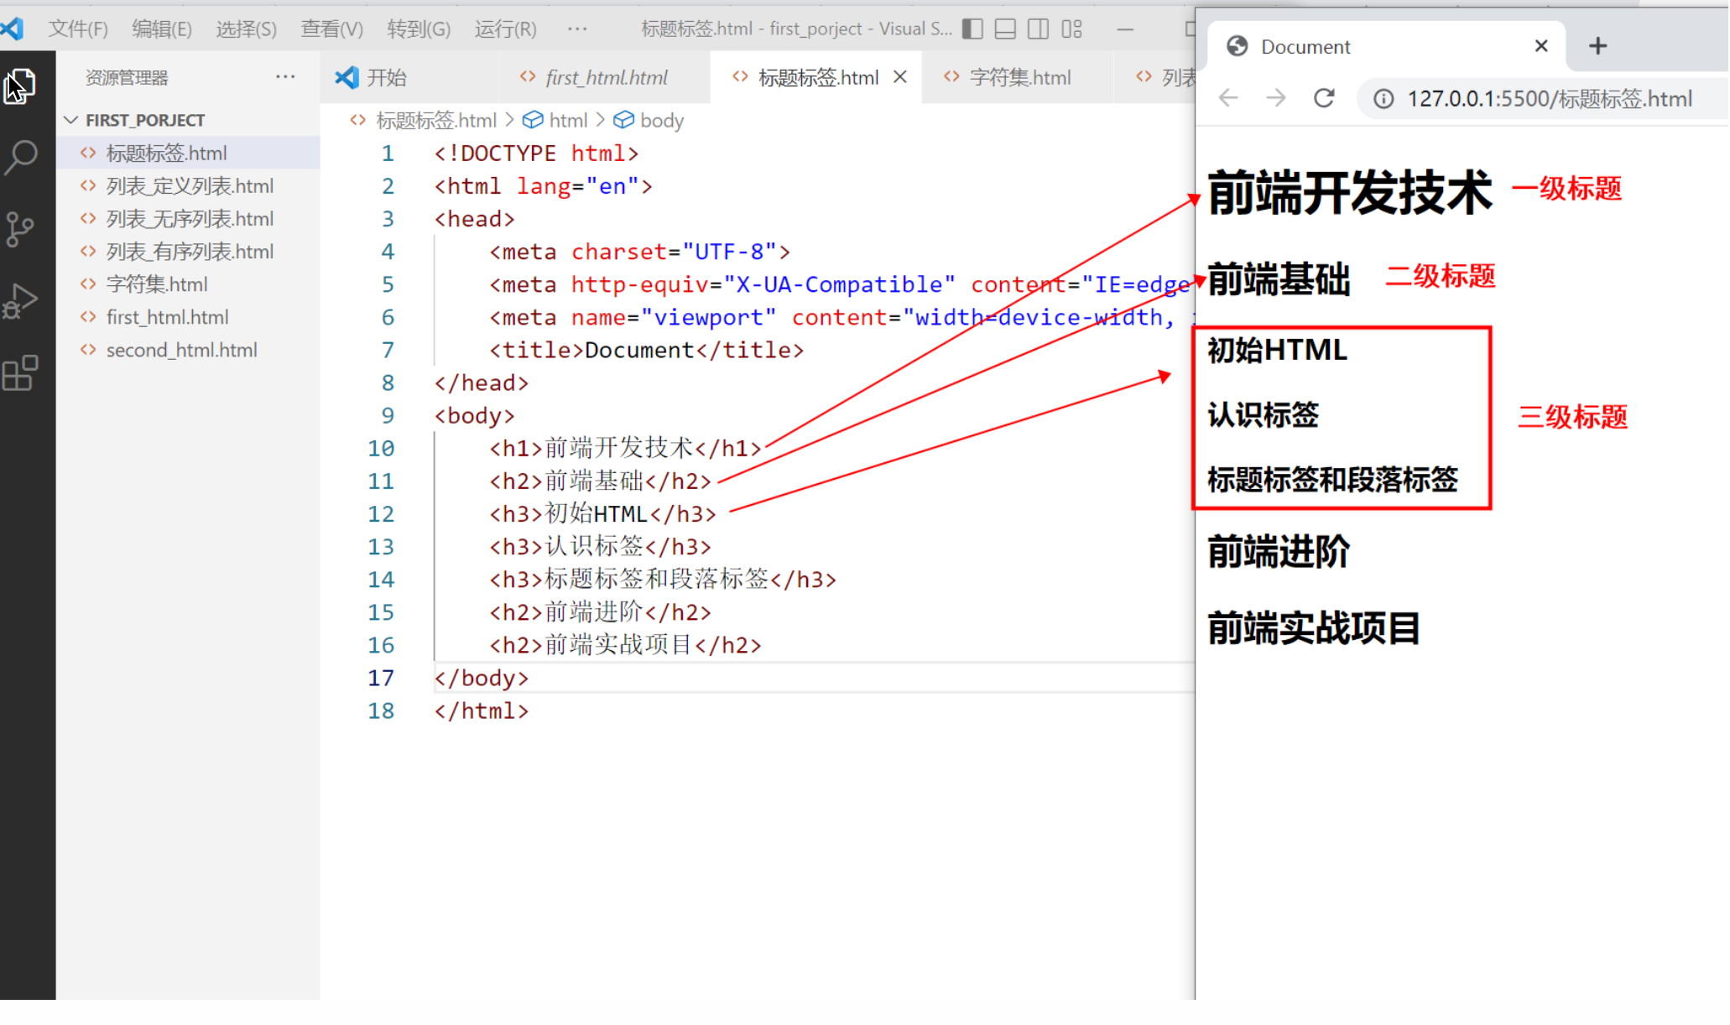The width and height of the screenshot is (1730, 1025).
Task: Open customize layout icon
Action: [1071, 29]
